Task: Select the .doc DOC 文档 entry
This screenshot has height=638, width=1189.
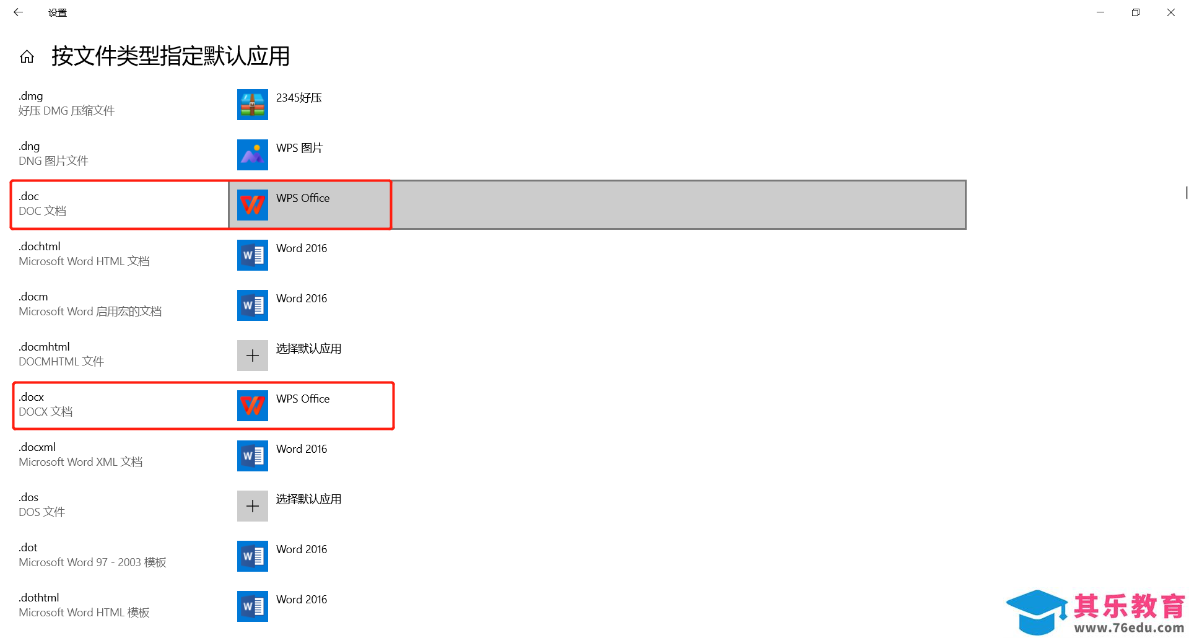Action: [x=121, y=204]
